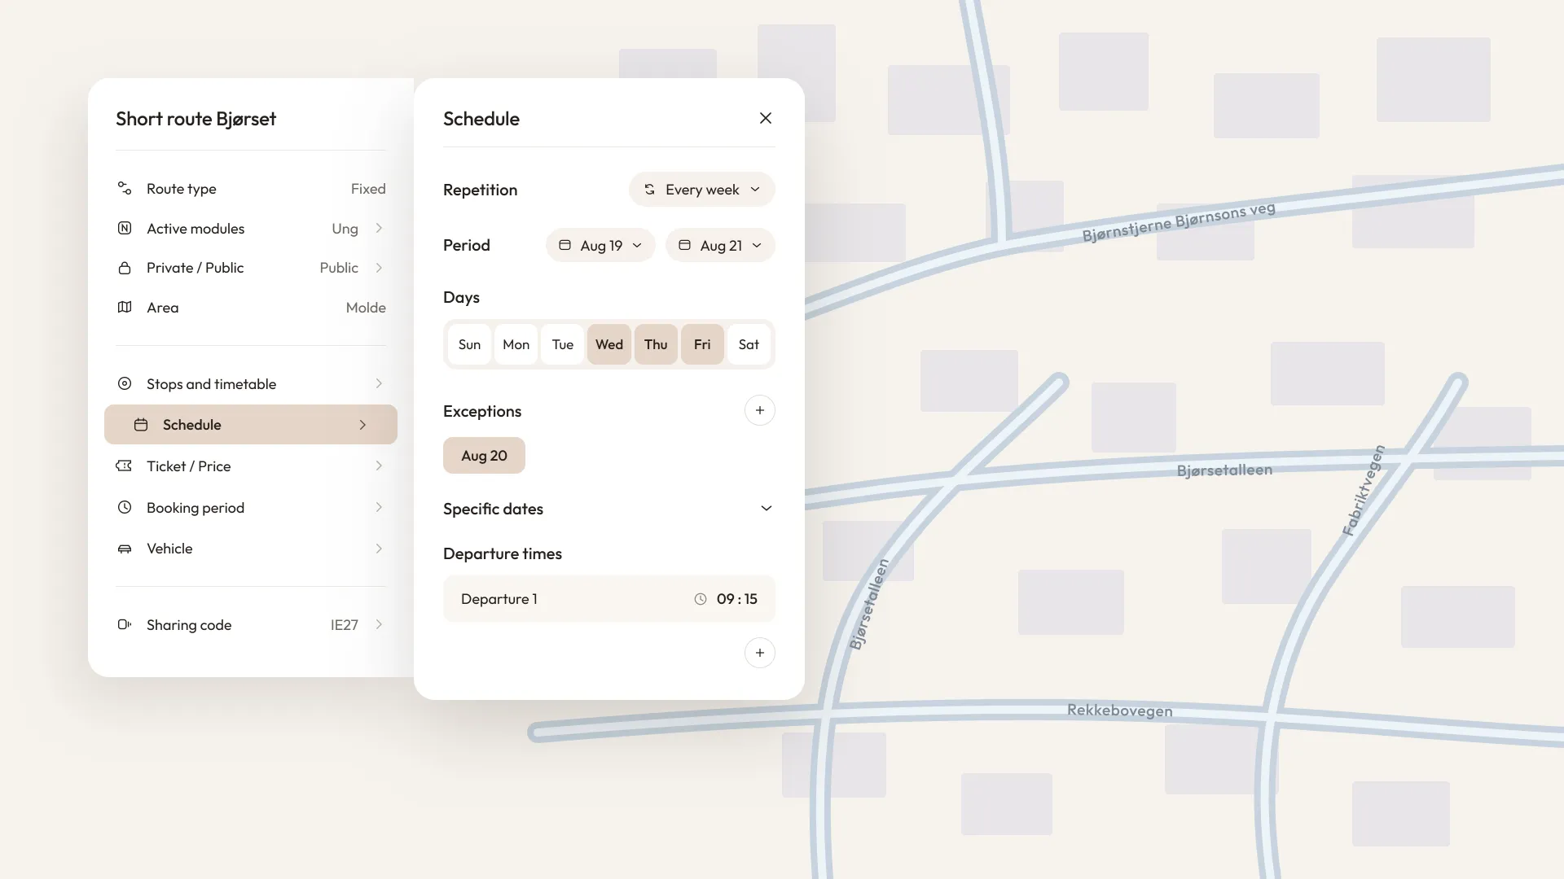Toggle Monday in Days
This screenshot has width=1564, height=879.
(516, 345)
